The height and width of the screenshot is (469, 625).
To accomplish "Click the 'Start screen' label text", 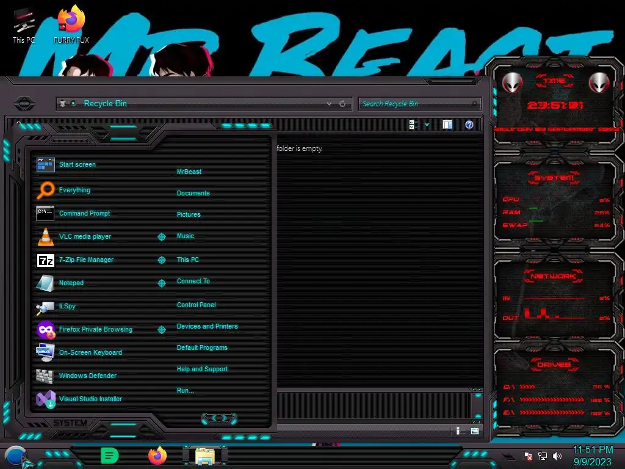I will [x=78, y=164].
